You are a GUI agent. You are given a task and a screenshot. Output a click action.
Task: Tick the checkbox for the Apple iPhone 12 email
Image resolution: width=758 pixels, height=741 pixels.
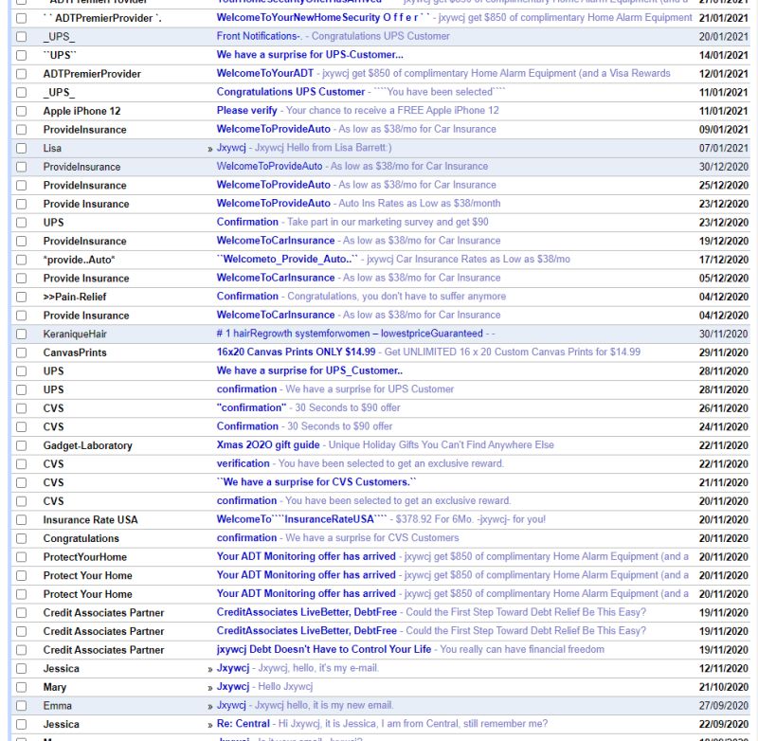(21, 111)
